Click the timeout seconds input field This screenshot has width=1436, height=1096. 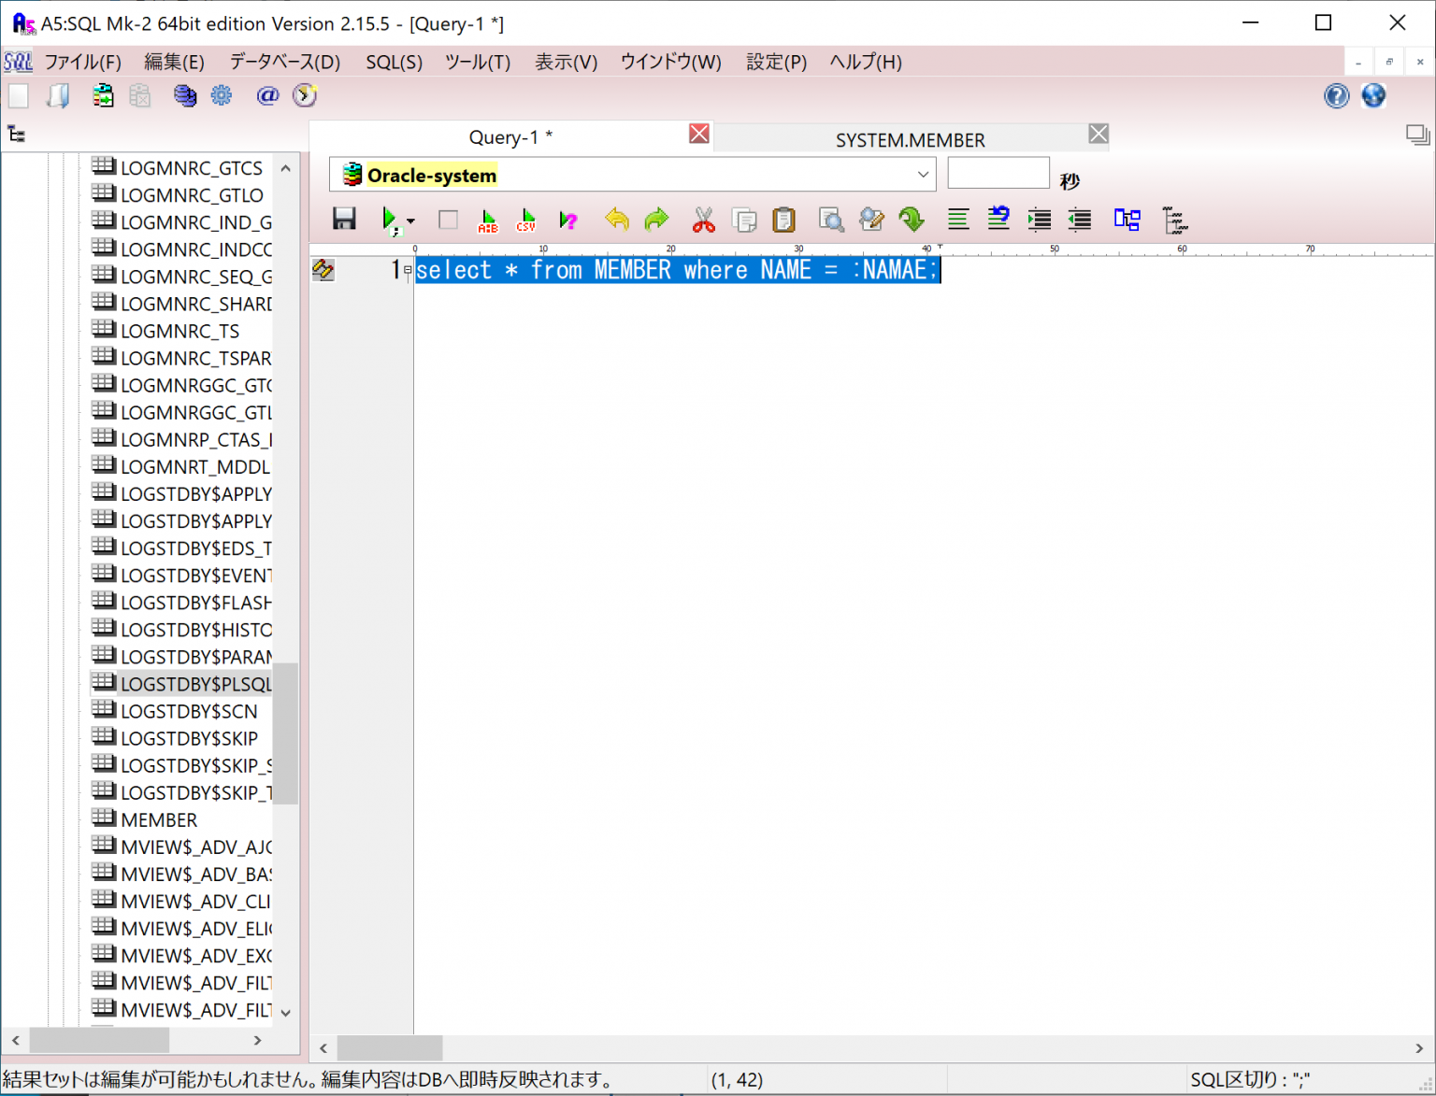pyautogui.click(x=998, y=174)
